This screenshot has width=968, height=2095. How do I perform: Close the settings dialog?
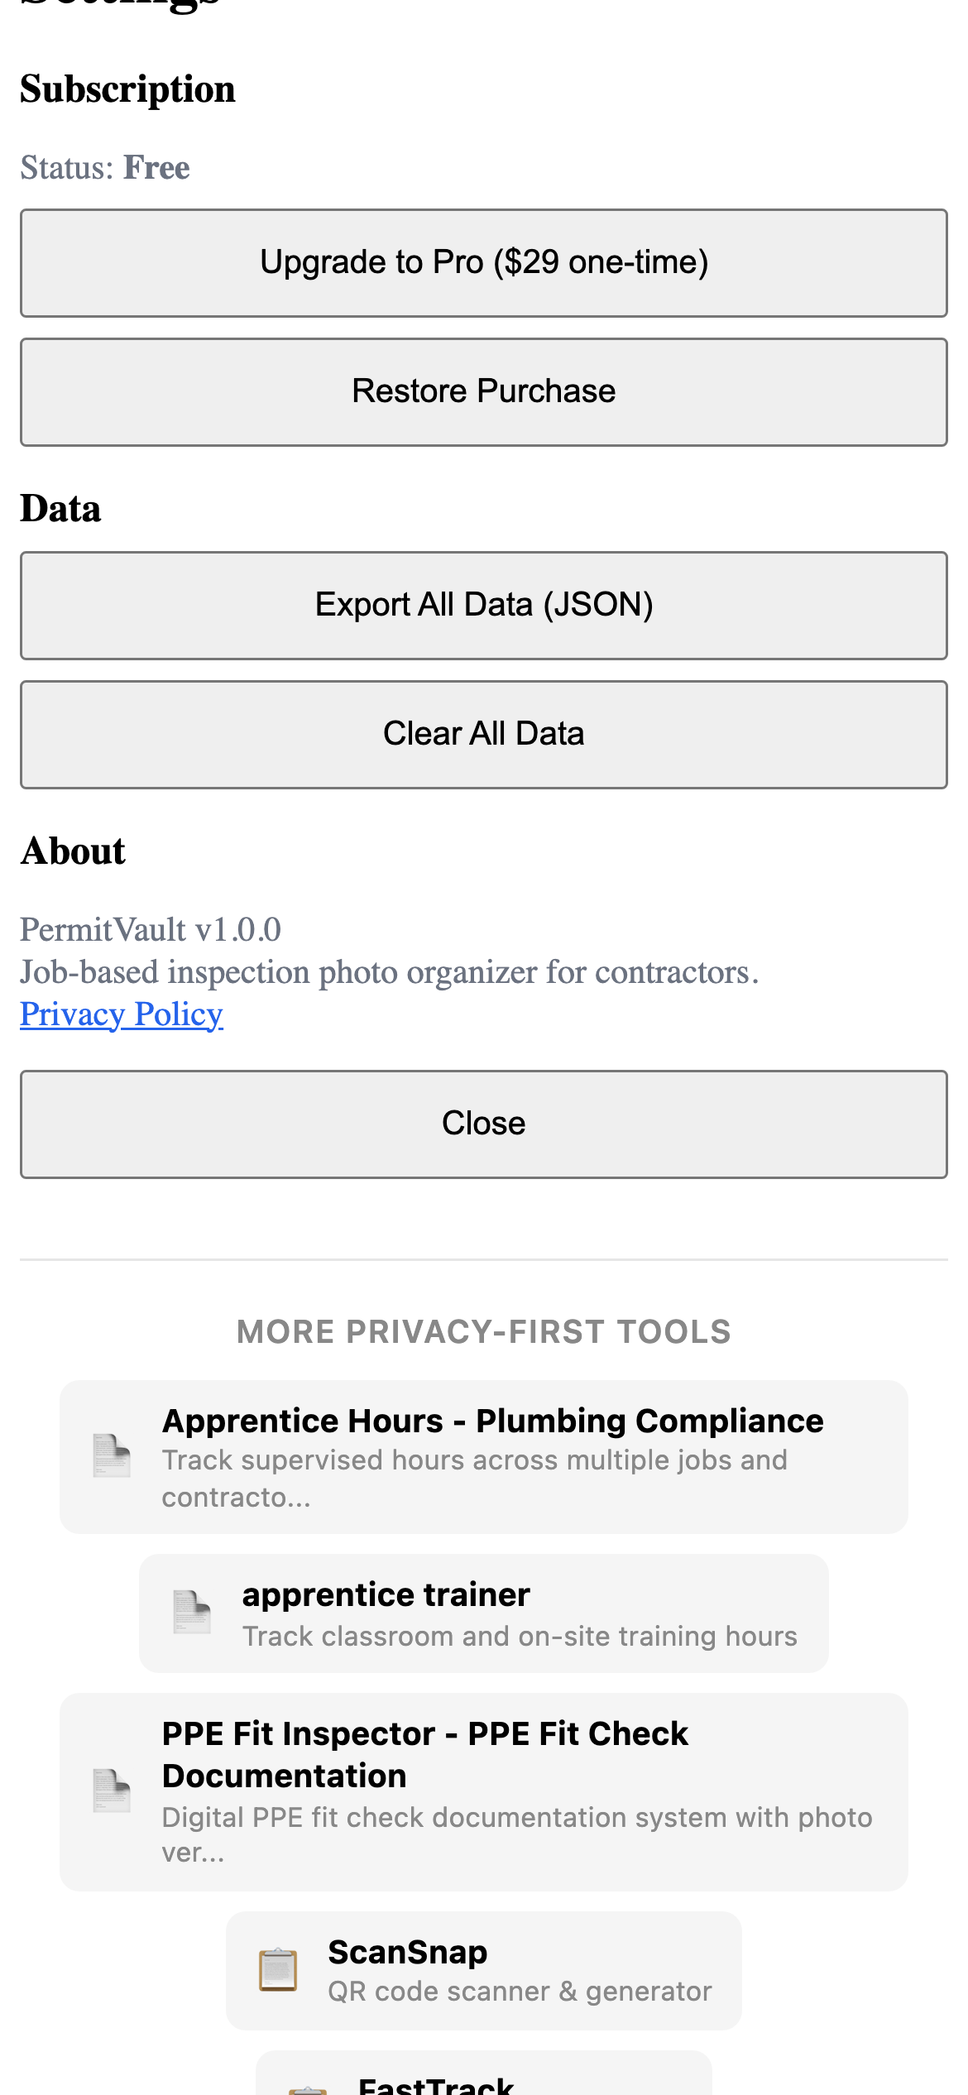point(484,1124)
